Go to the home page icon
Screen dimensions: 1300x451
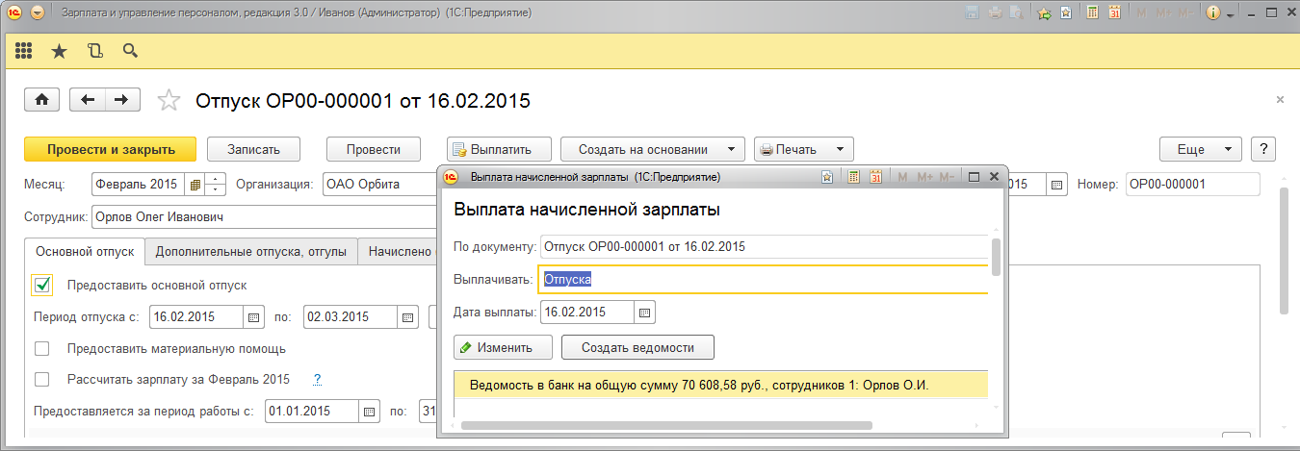[x=42, y=100]
